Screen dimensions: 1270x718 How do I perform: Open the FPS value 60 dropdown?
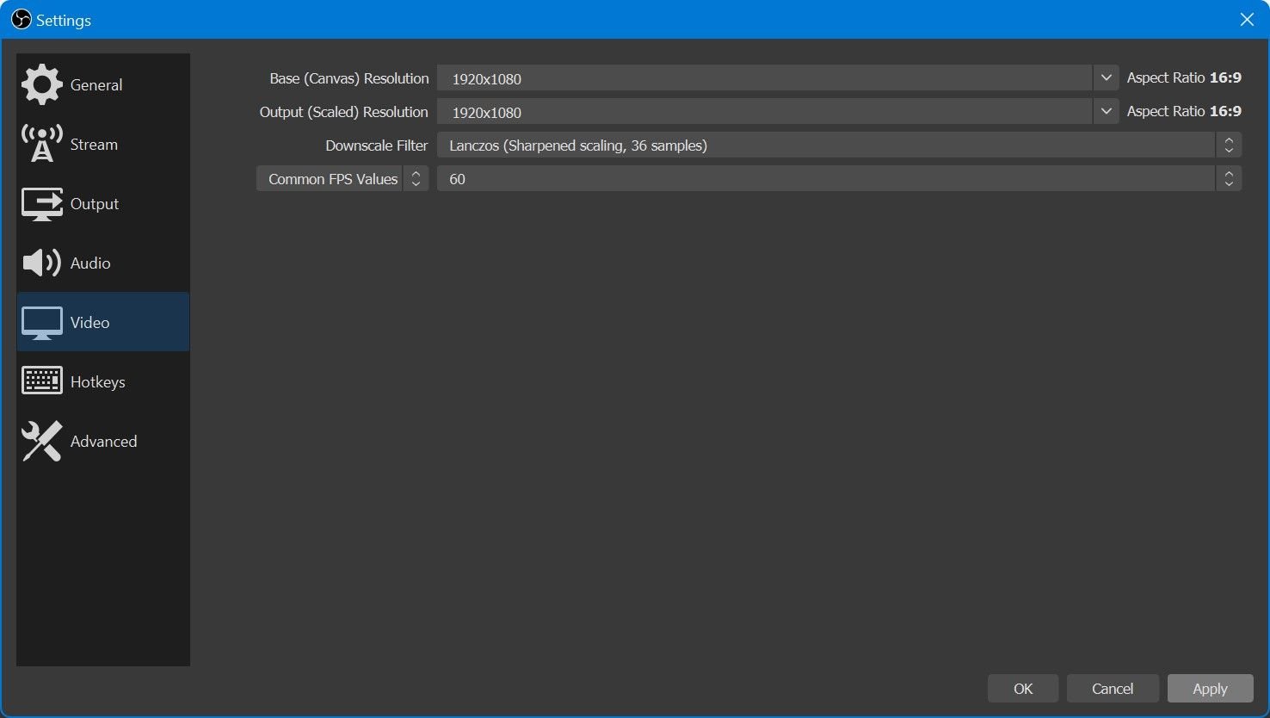[x=838, y=179]
